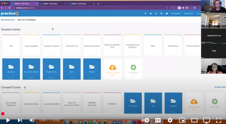The image size is (226, 124).
Task: Open the Updates consent folder
Action: coord(173,103)
